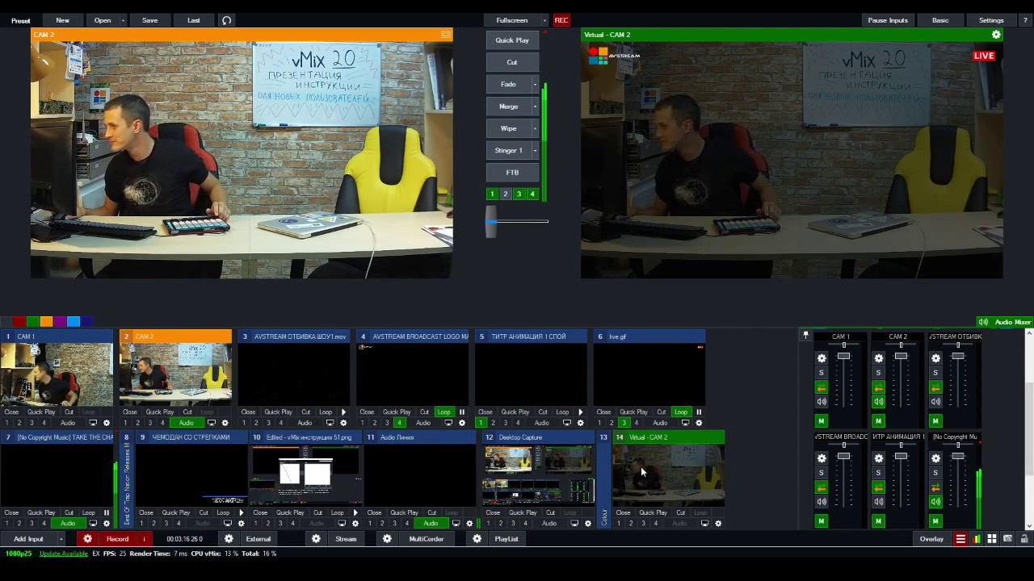Open CAM 2 input settings gear
Screen dimensions: 1034x581
(225, 423)
